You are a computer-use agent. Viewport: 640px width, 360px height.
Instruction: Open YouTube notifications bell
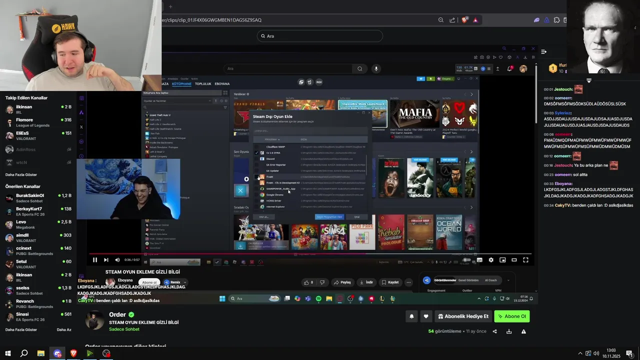click(x=510, y=68)
